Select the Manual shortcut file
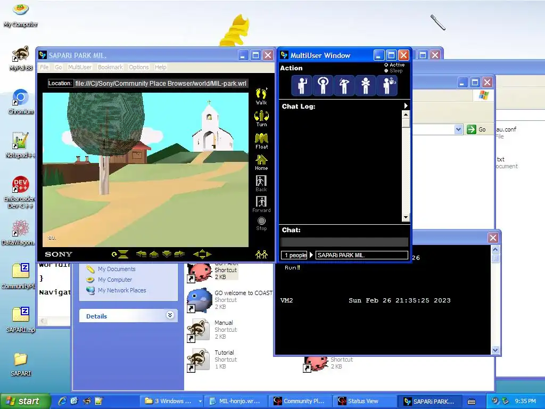Screen dimensions: 545x409 [x=212, y=330]
